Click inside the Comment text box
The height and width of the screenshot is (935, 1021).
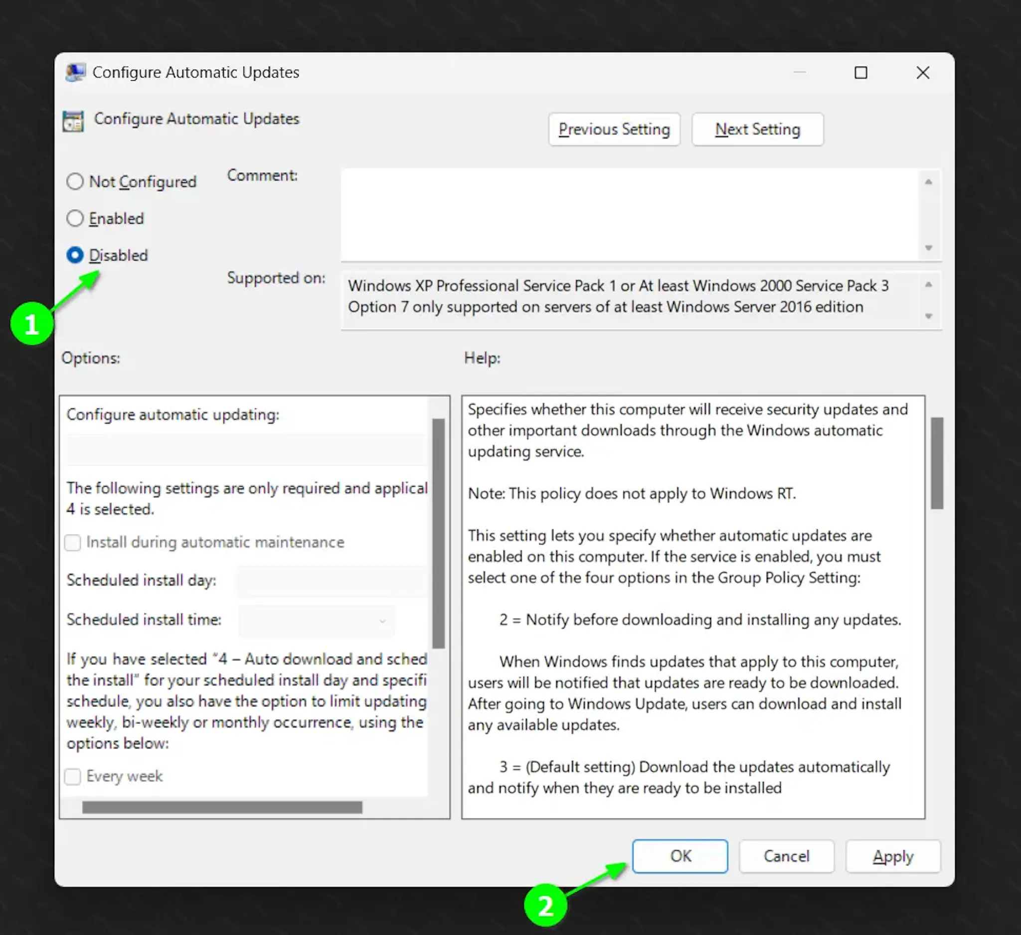click(x=629, y=215)
